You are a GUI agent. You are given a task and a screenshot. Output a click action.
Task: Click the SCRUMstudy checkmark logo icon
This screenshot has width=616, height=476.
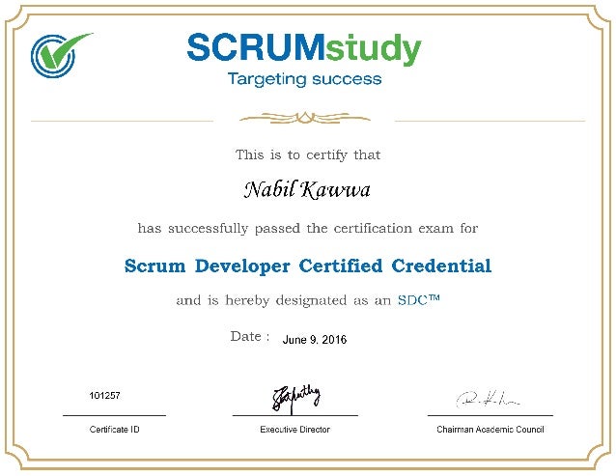61,55
